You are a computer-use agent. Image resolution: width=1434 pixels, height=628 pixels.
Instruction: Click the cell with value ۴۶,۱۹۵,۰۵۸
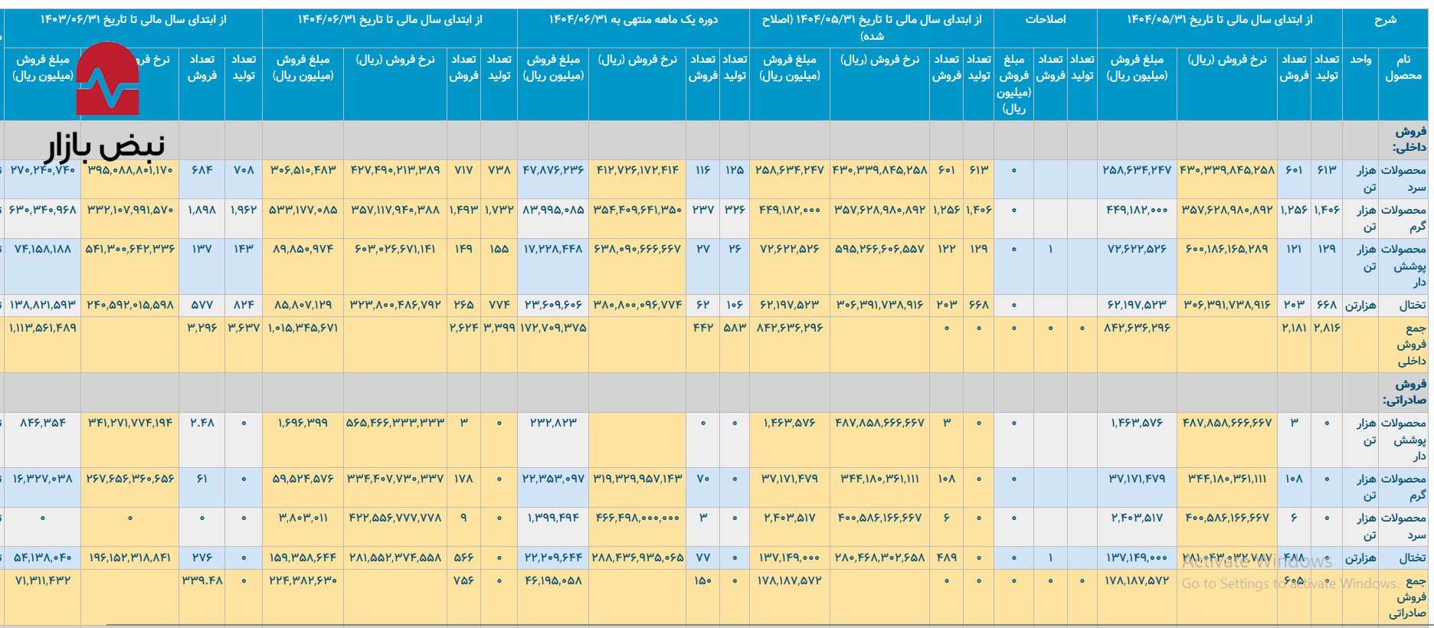click(553, 581)
